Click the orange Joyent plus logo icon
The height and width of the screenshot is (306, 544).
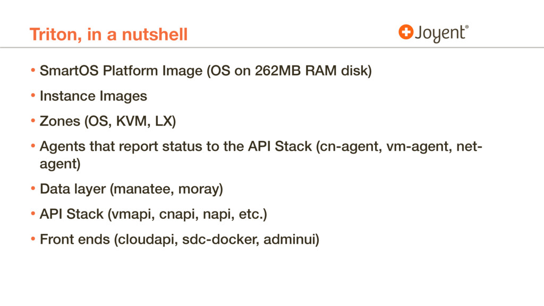point(405,32)
